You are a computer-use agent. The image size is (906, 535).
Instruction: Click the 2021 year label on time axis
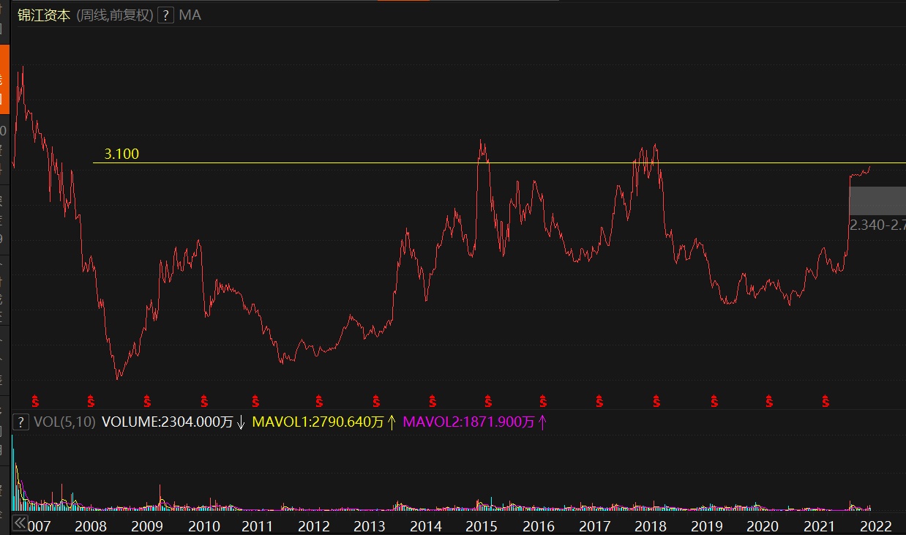coord(819,525)
